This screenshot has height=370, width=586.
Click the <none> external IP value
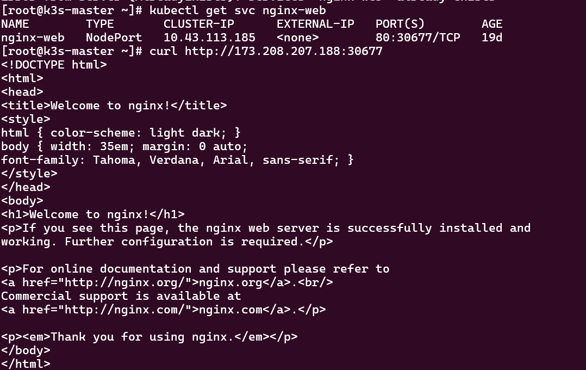pyautogui.click(x=297, y=38)
